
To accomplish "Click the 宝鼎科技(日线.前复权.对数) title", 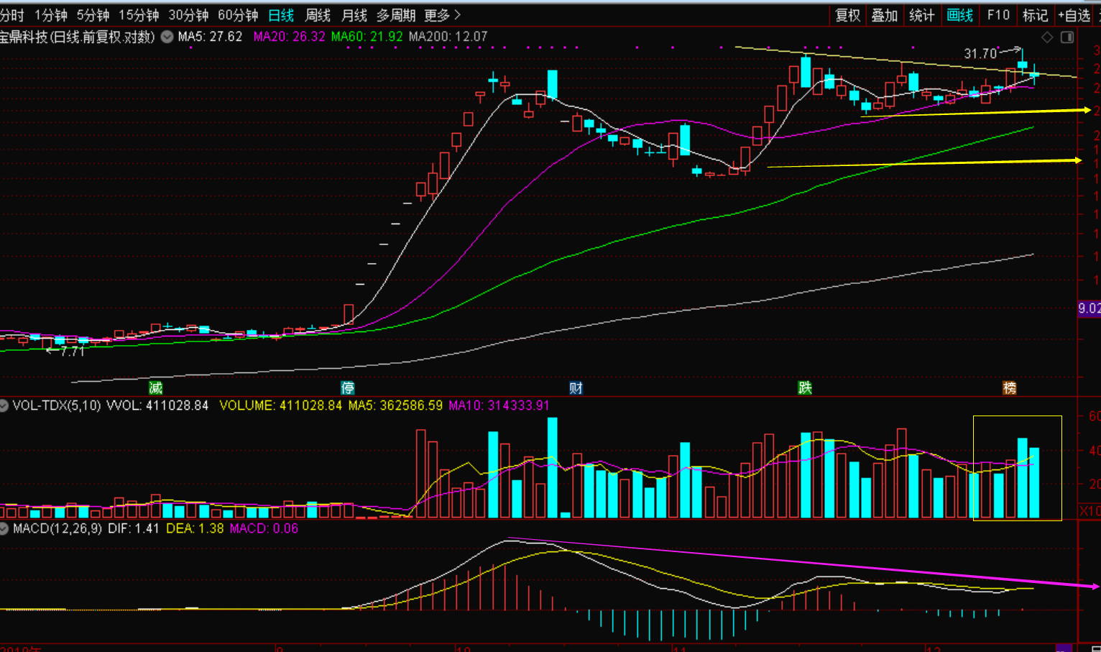I will click(x=78, y=37).
